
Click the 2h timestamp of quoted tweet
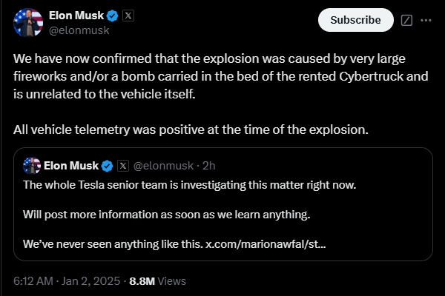pyautogui.click(x=208, y=164)
